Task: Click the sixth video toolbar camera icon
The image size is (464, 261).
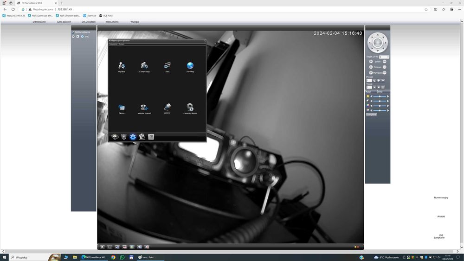Action: tap(140, 247)
